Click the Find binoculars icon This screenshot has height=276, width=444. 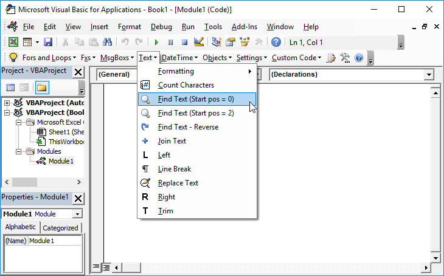tap(107, 42)
